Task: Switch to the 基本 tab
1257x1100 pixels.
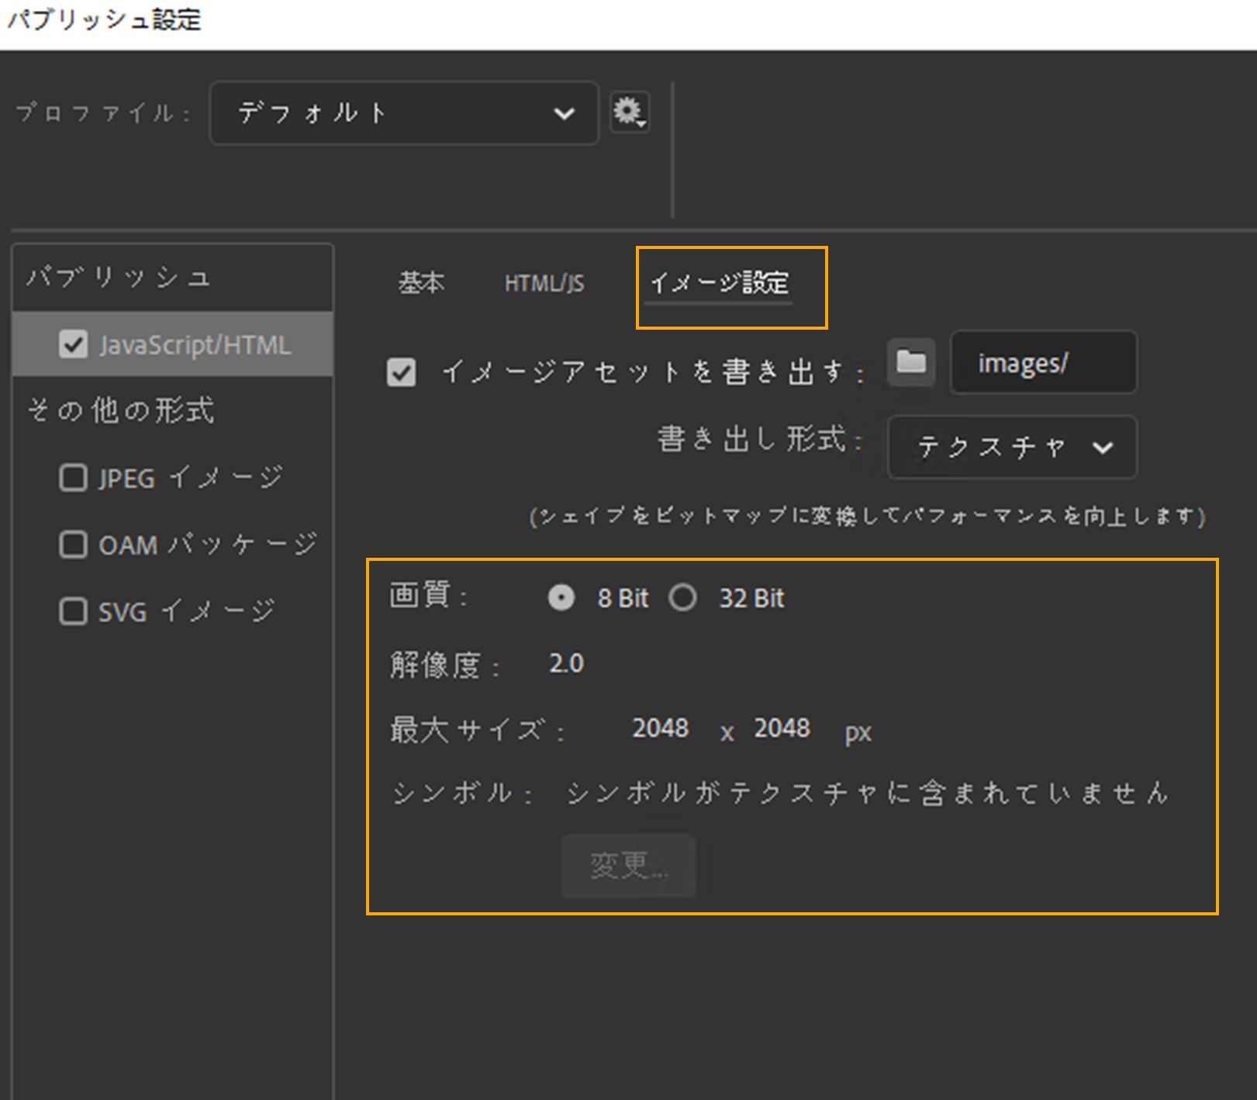Action: pos(420,283)
